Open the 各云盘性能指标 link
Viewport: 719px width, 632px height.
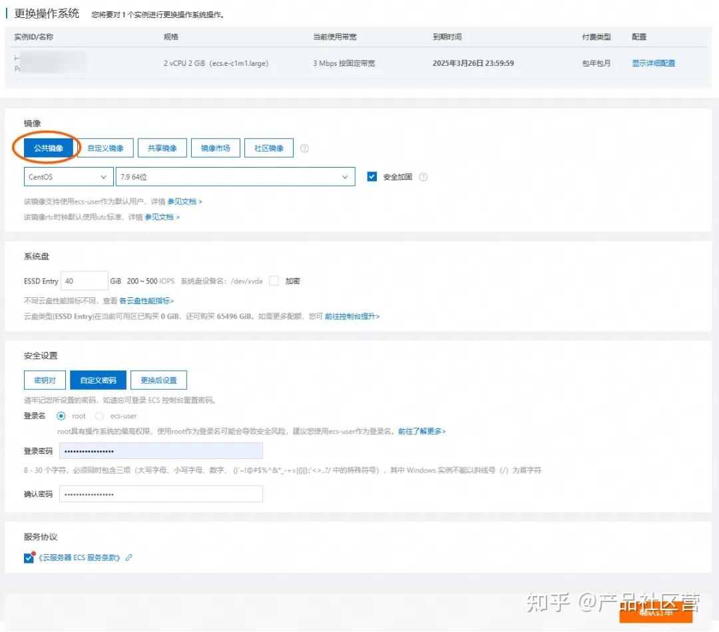click(x=146, y=301)
